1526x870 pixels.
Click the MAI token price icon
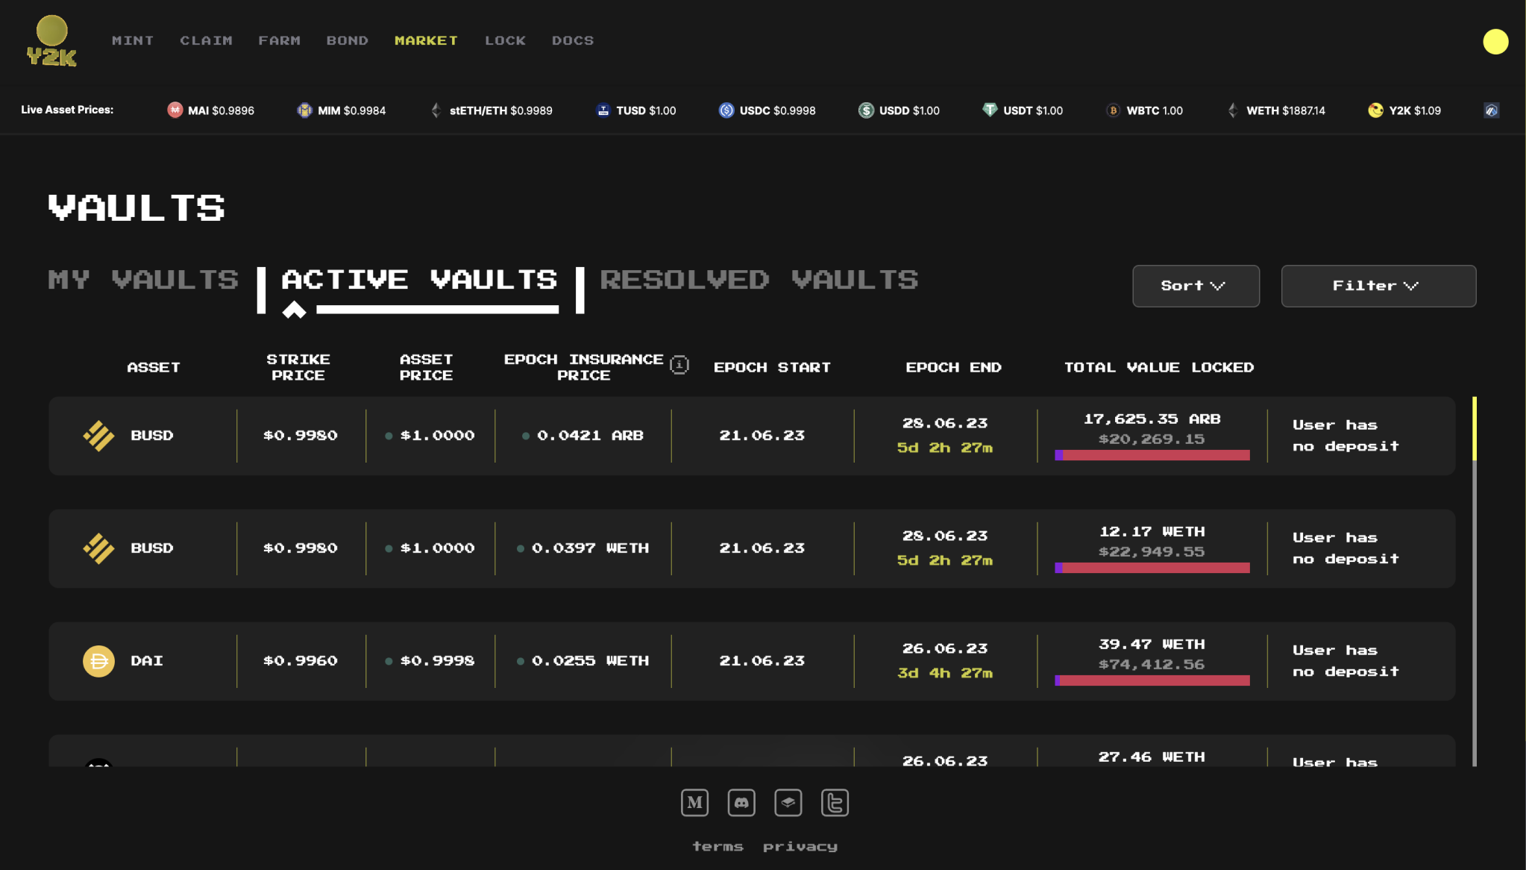(175, 110)
